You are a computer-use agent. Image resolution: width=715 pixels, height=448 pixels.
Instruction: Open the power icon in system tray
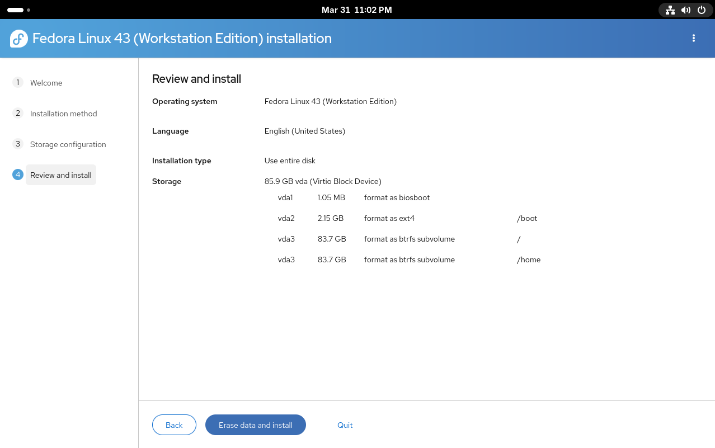coord(702,10)
